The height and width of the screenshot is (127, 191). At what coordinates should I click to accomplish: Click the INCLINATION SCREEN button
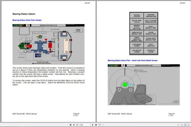[137, 51]
